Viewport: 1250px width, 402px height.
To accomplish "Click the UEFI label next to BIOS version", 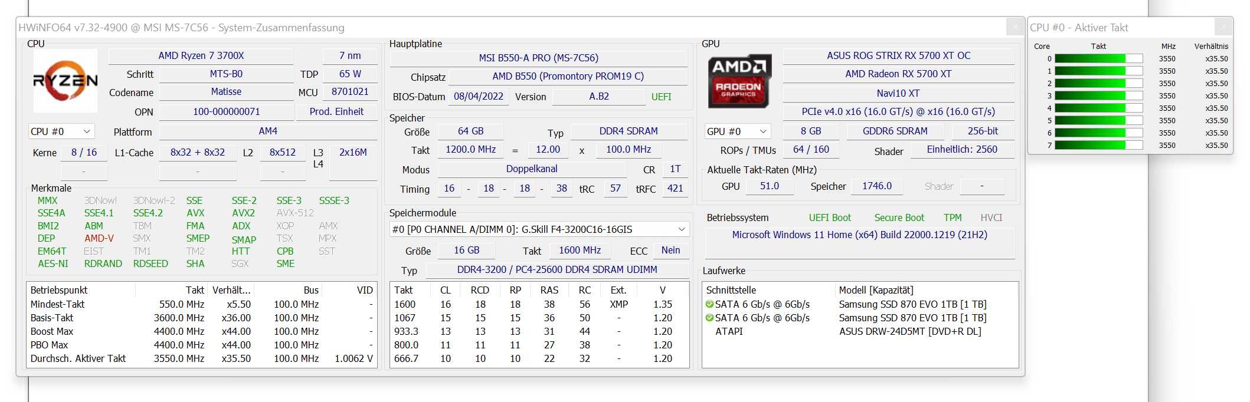I will click(661, 97).
